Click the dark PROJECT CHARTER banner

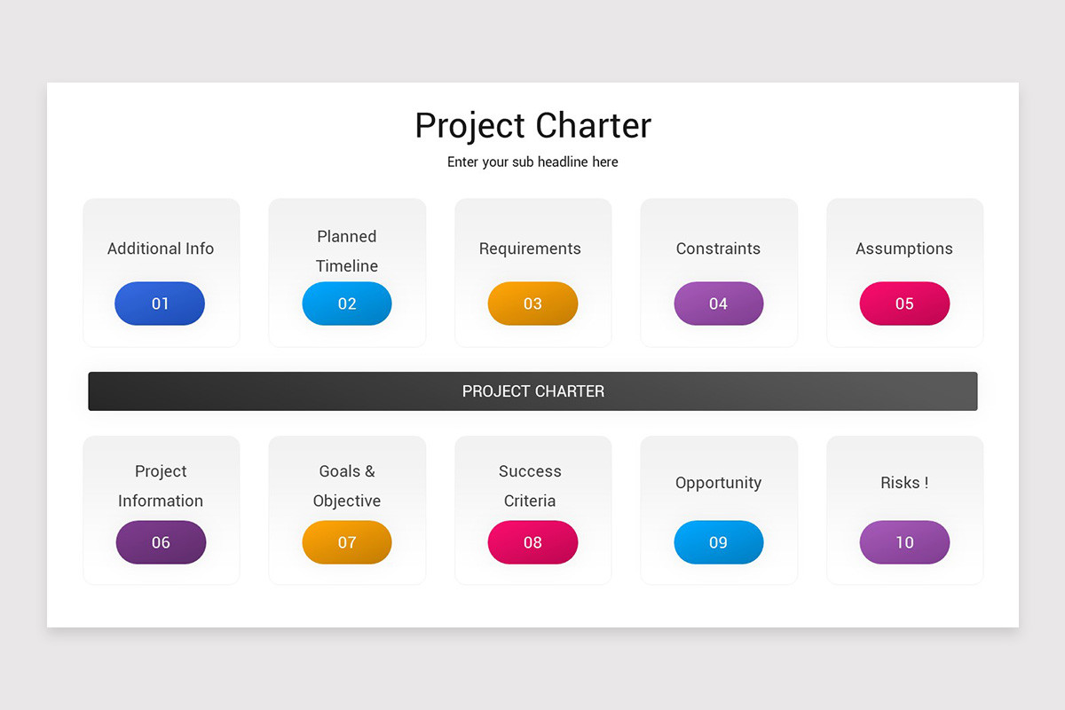tap(532, 391)
